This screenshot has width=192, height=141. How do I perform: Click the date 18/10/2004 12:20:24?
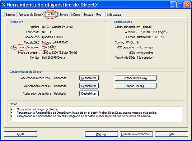click(x=150, y=37)
